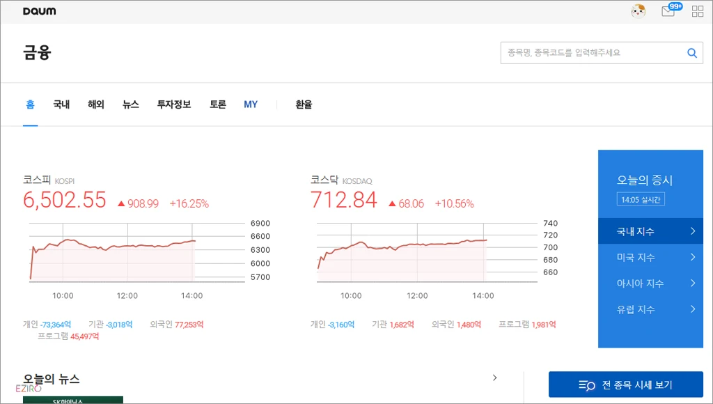Image resolution: width=713 pixels, height=404 pixels.
Task: Expand the 미국 지수 chevron arrow
Action: 693,257
